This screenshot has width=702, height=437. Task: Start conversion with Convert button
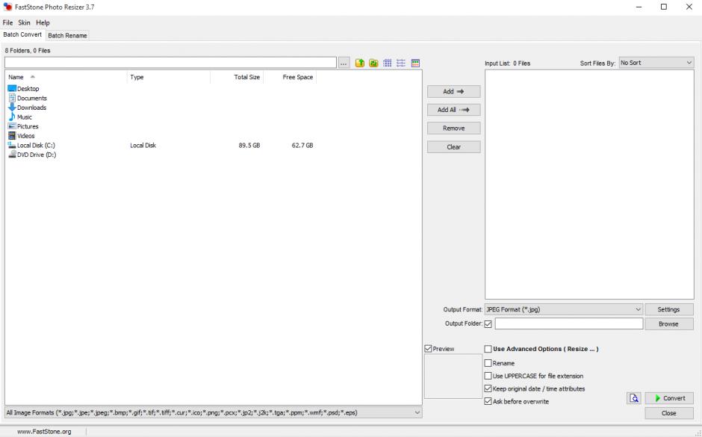click(669, 398)
